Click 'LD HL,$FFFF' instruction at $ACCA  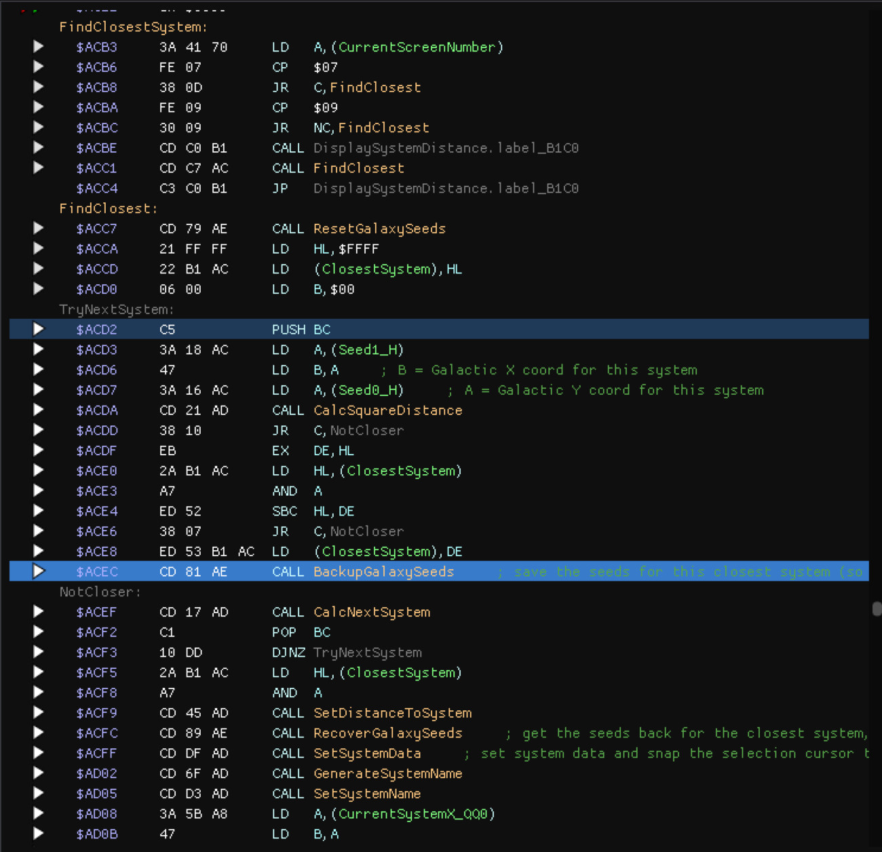tap(326, 248)
